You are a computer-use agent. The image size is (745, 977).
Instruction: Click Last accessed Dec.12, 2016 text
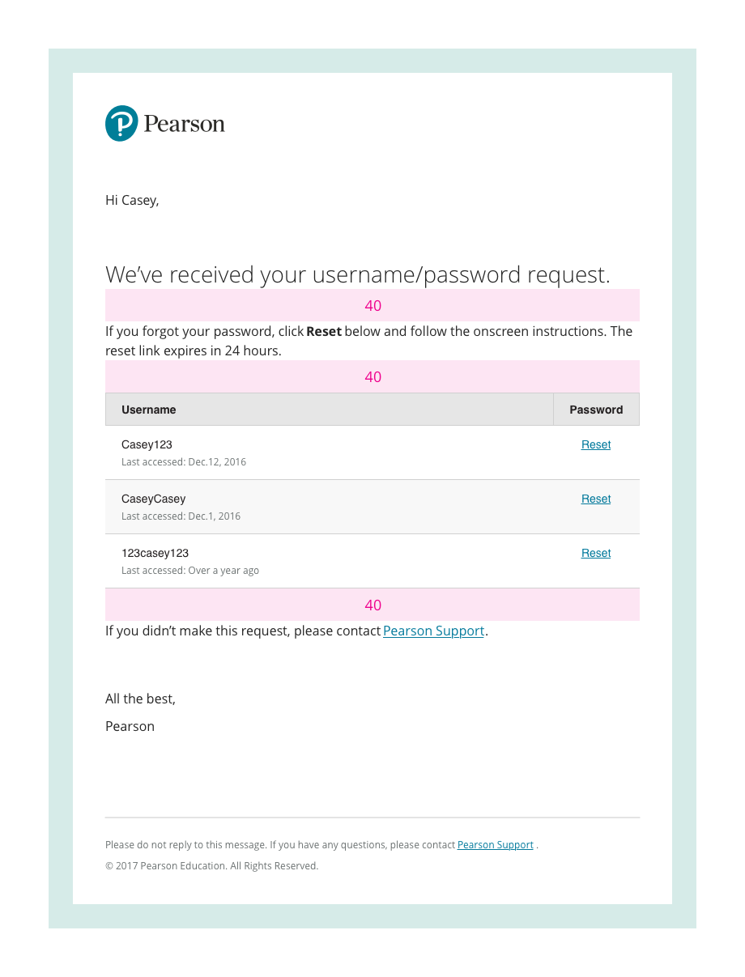184,462
